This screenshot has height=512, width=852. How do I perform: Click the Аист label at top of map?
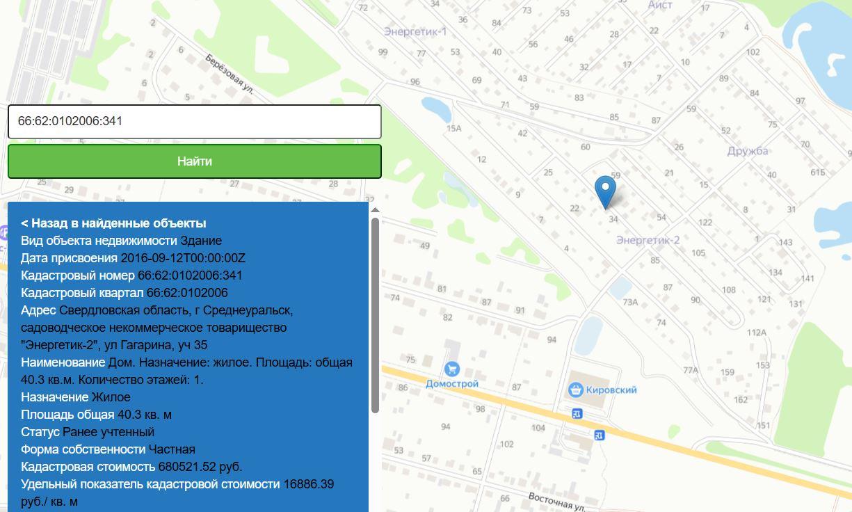[x=659, y=5]
